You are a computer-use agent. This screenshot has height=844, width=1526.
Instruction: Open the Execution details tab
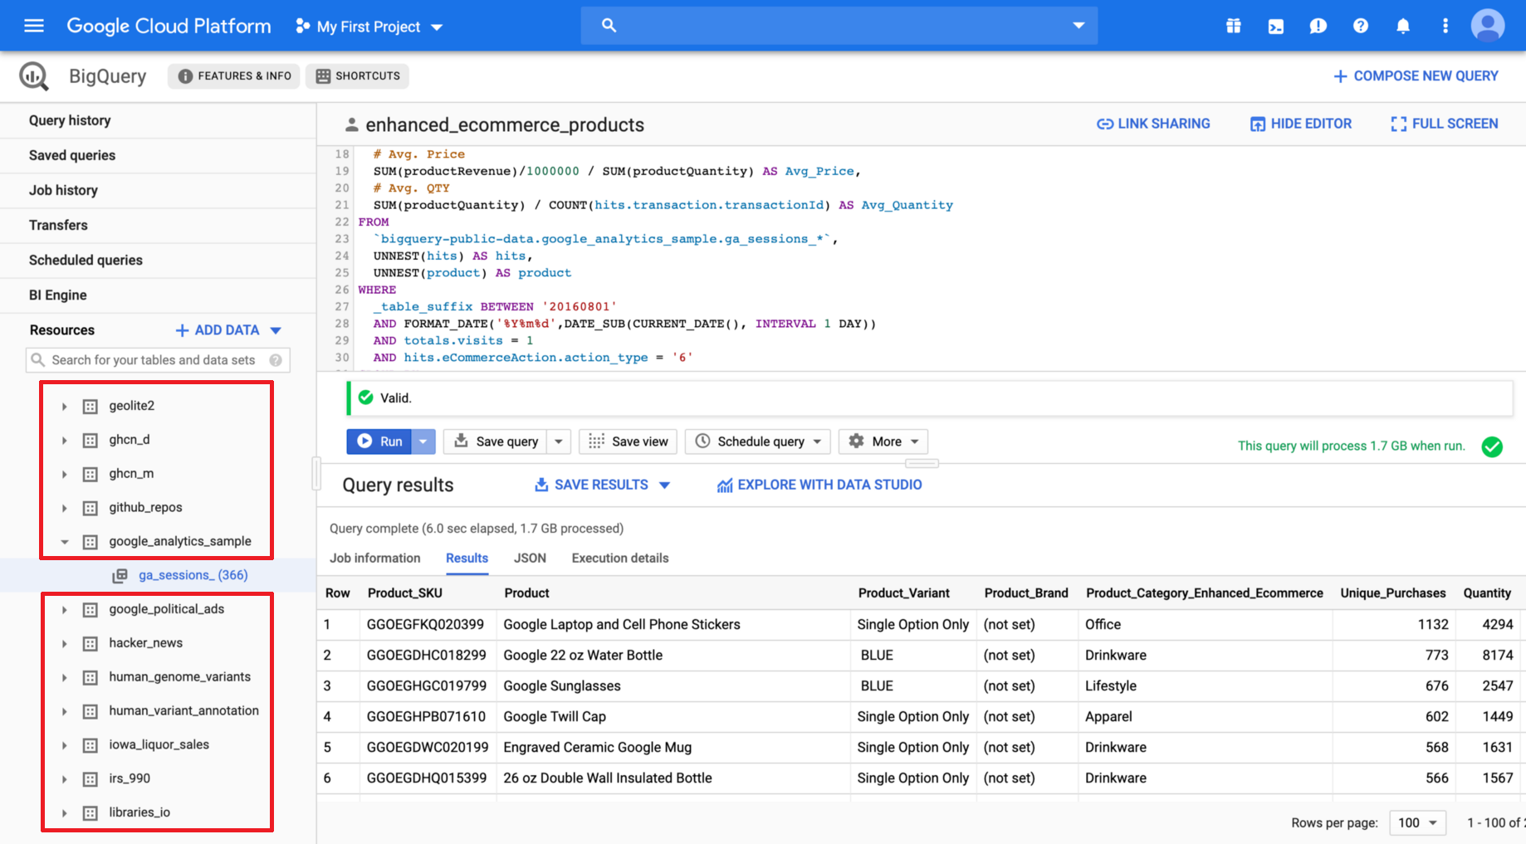coord(620,558)
